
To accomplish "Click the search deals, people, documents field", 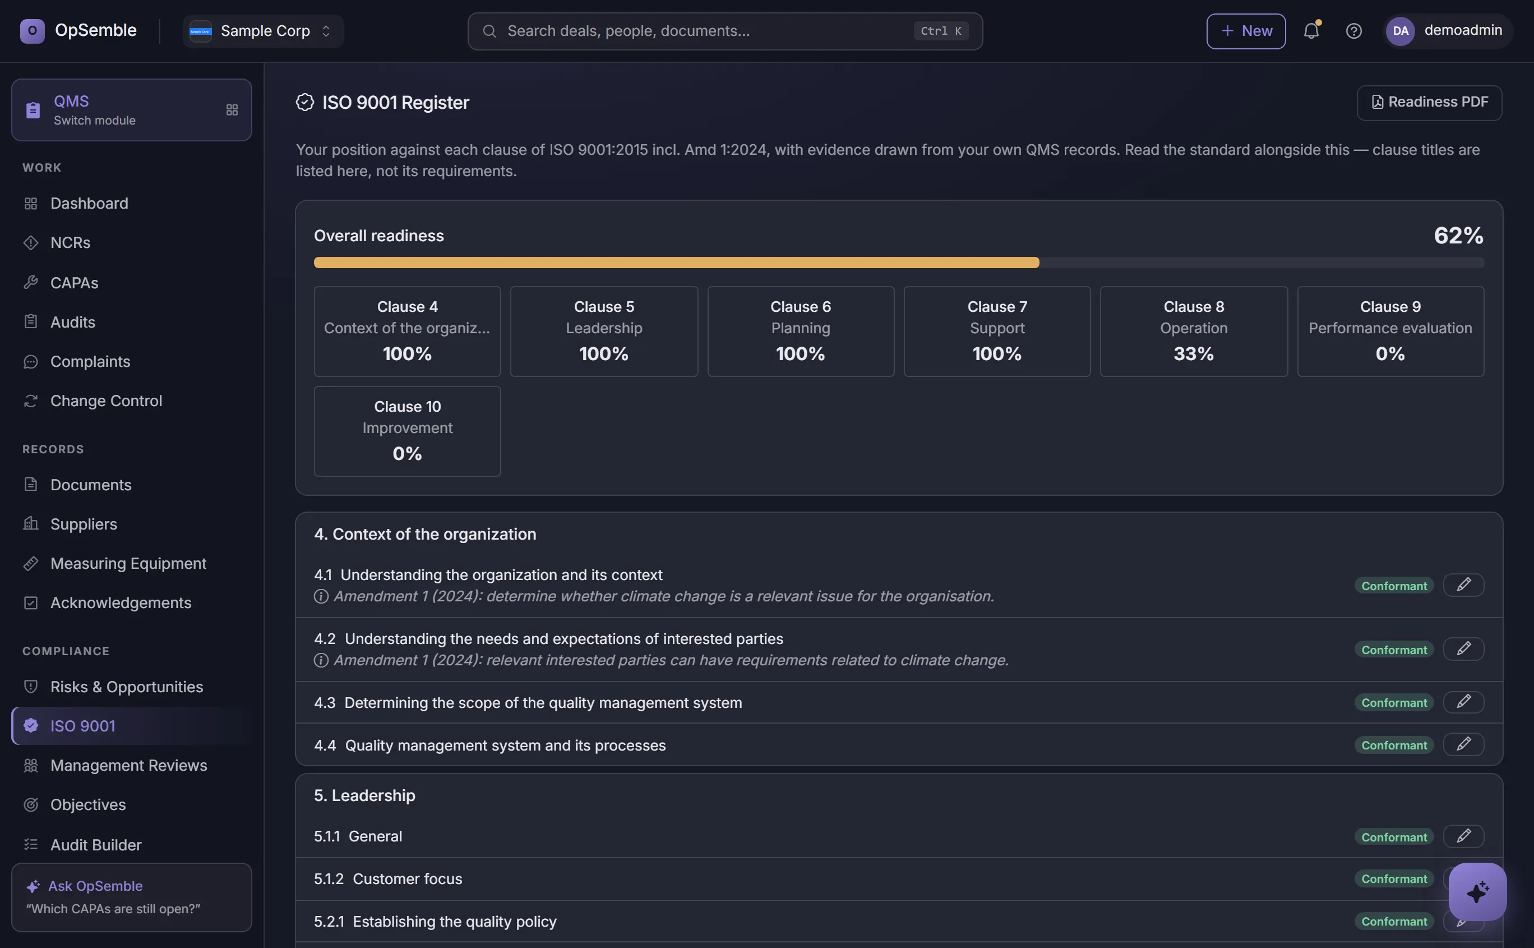I will pyautogui.click(x=725, y=31).
